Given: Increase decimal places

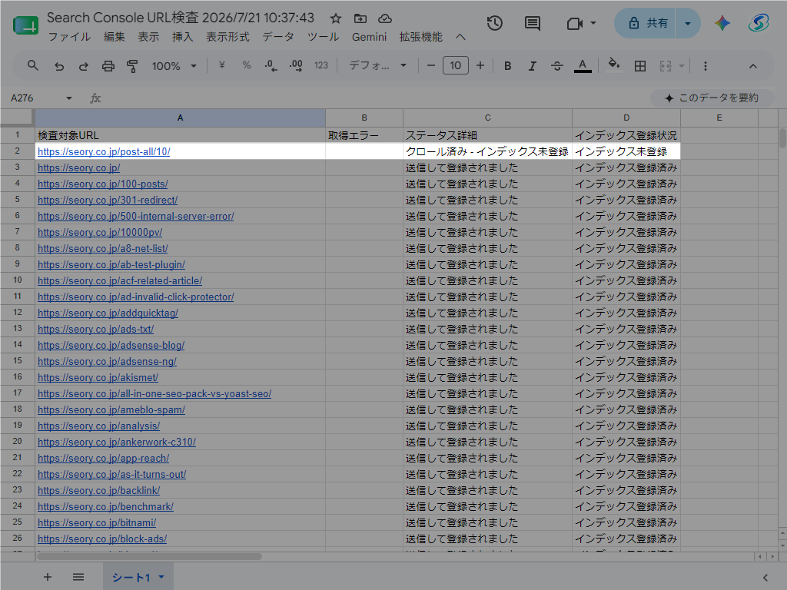Looking at the screenshot, I should (296, 66).
